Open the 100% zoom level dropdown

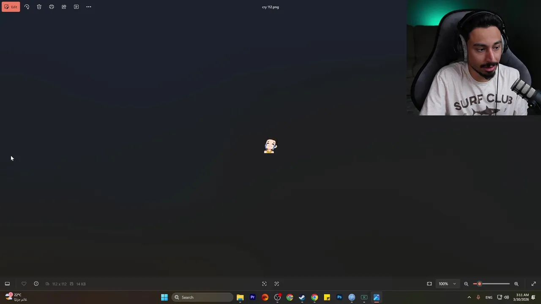tap(447, 284)
